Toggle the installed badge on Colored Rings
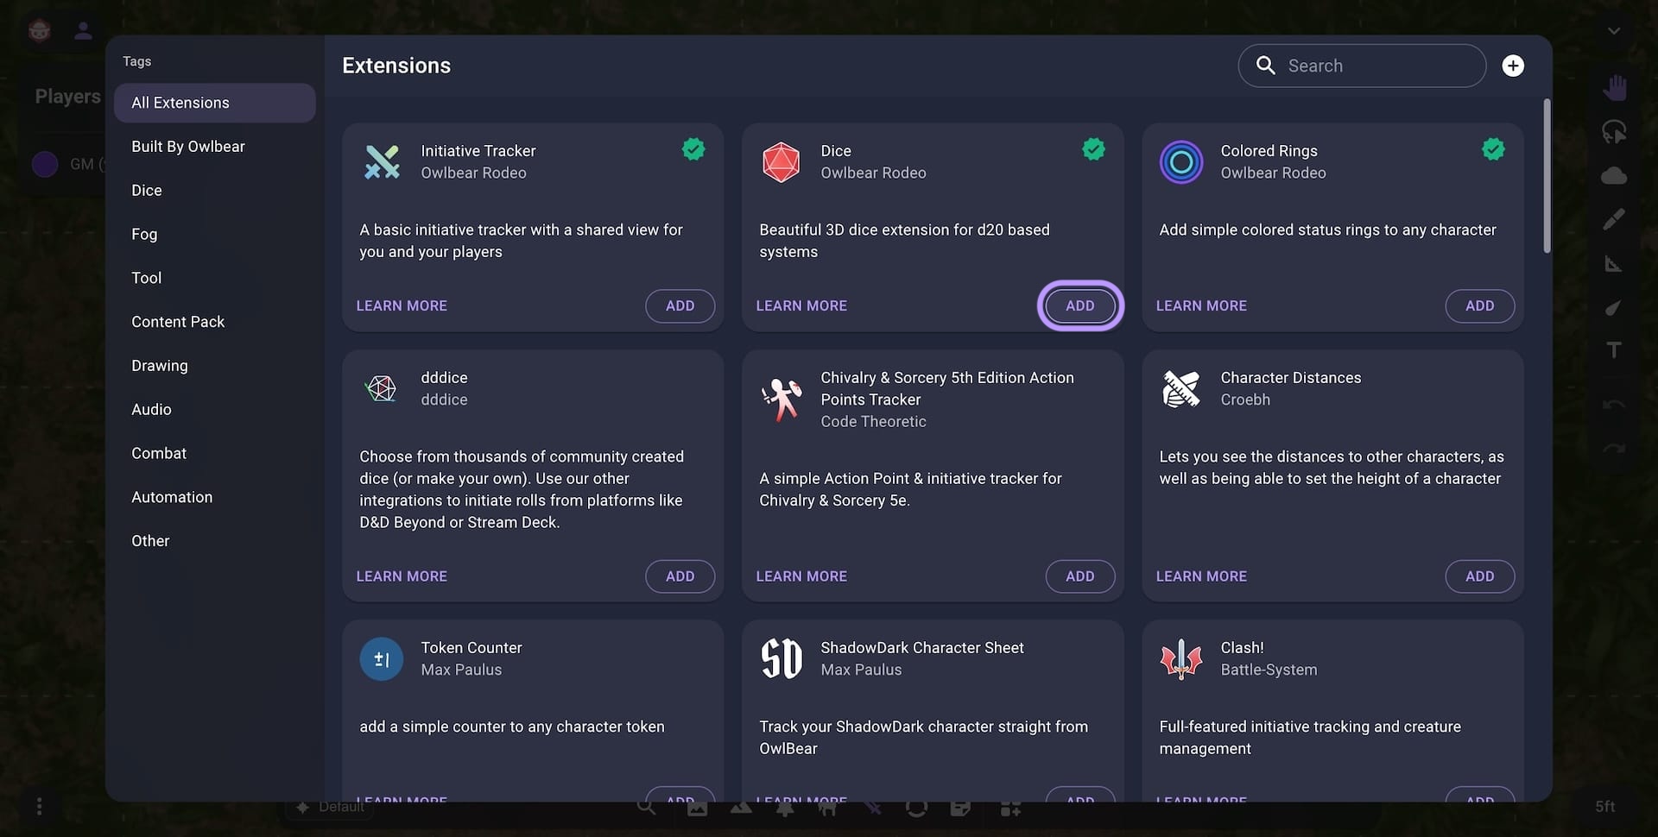The width and height of the screenshot is (1658, 837). pyautogui.click(x=1493, y=149)
